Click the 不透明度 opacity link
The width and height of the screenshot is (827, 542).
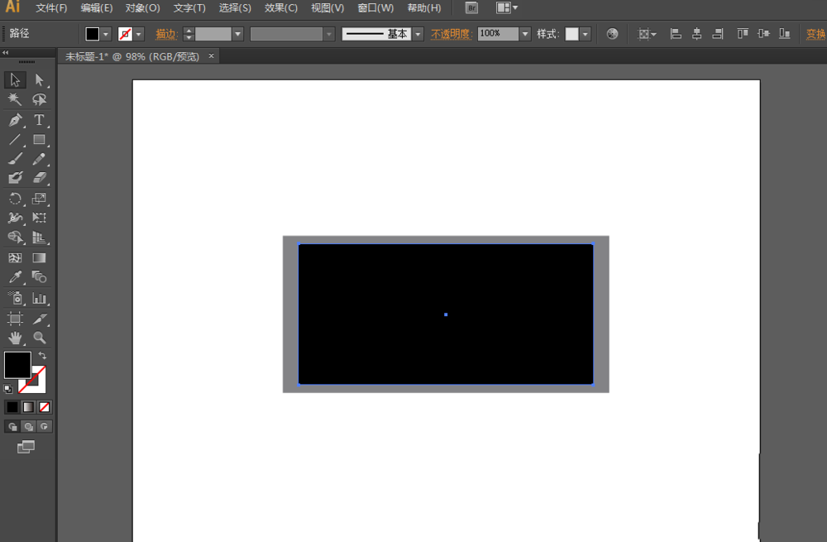point(451,34)
